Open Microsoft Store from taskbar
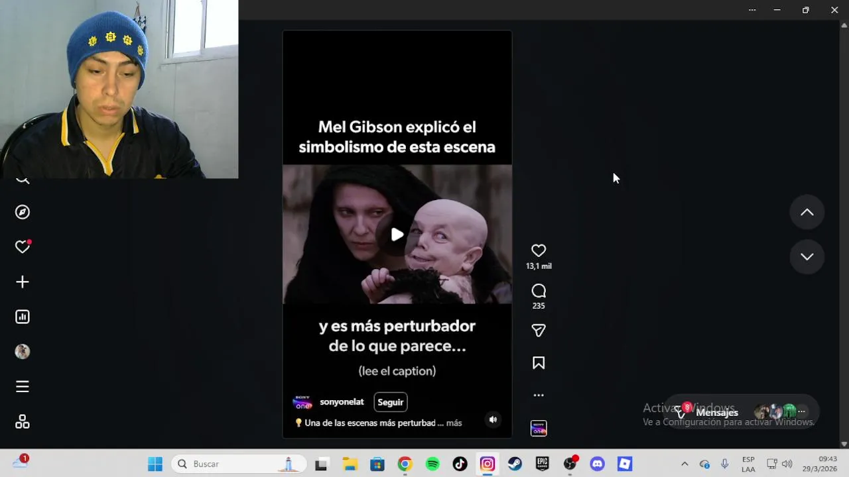The image size is (849, 477). click(377, 464)
